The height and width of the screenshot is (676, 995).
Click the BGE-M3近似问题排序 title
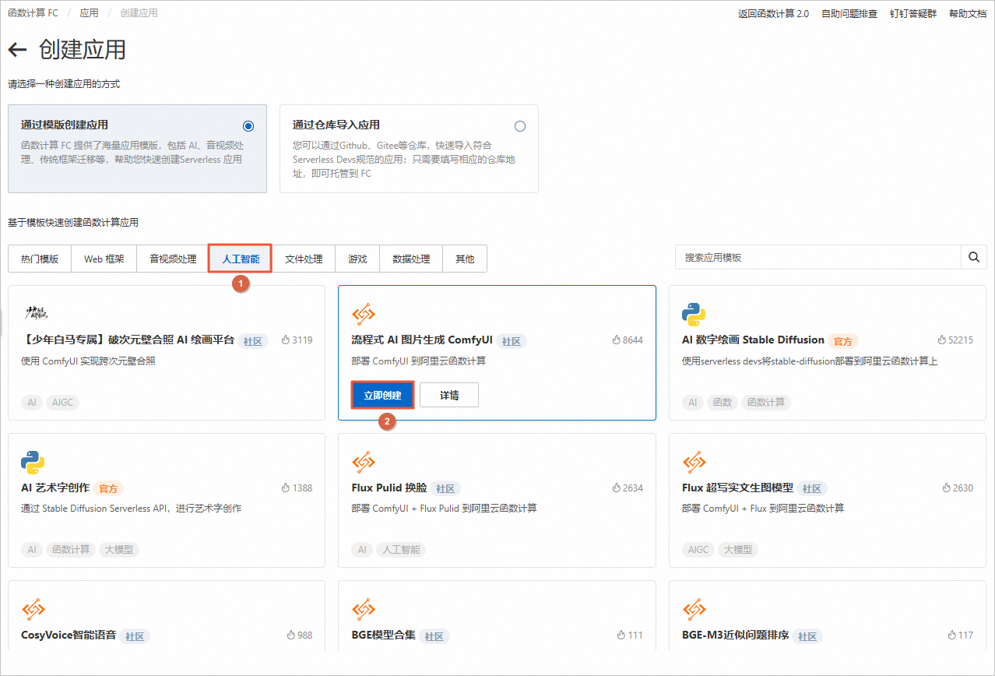pyautogui.click(x=736, y=636)
